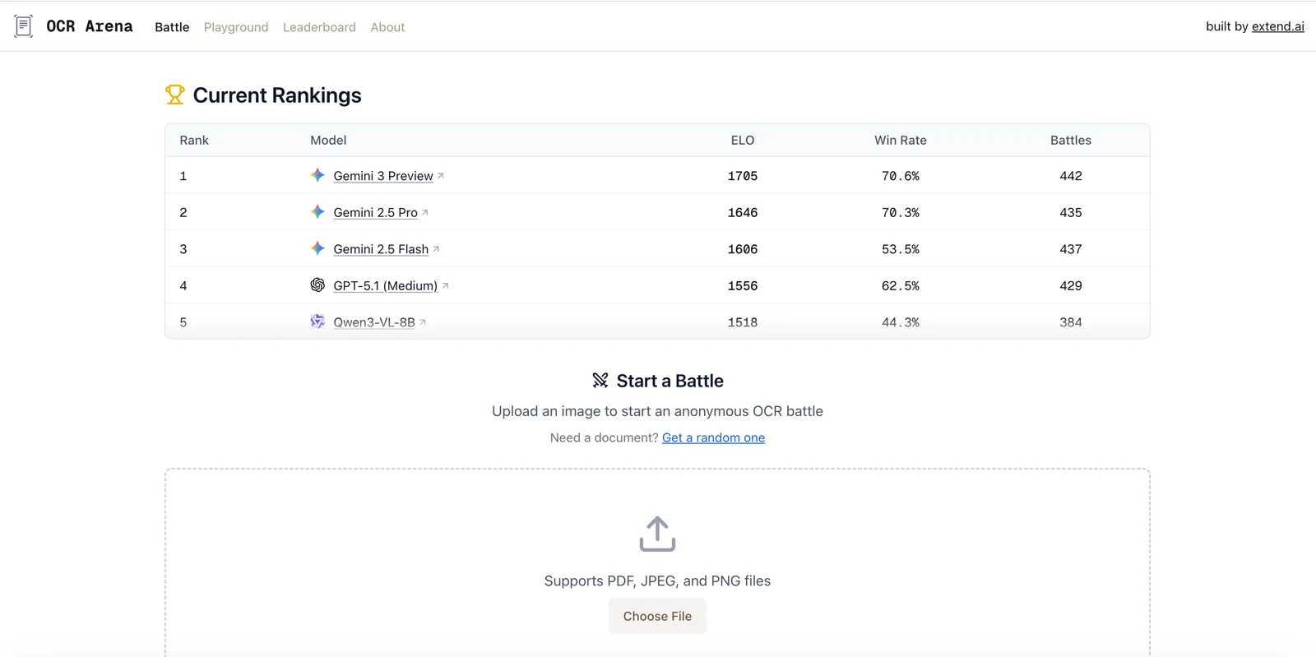This screenshot has height=657, width=1316.
Task: Click the Qwen logo icon
Action: click(317, 322)
